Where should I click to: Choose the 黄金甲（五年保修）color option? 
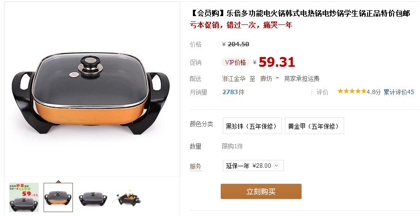[314, 126]
